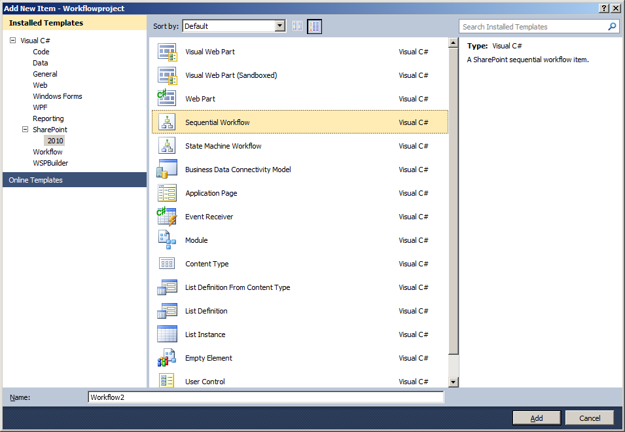The image size is (625, 432).
Task: Click the Application Page icon
Action: pyautogui.click(x=167, y=193)
